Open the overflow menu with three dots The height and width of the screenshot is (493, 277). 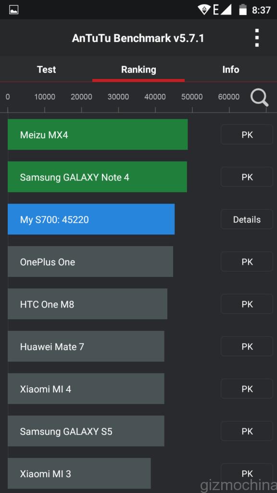pos(257,38)
